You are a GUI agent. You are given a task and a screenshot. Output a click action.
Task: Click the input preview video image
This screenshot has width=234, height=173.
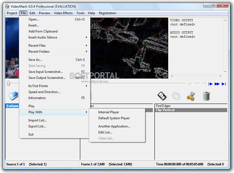12,48
